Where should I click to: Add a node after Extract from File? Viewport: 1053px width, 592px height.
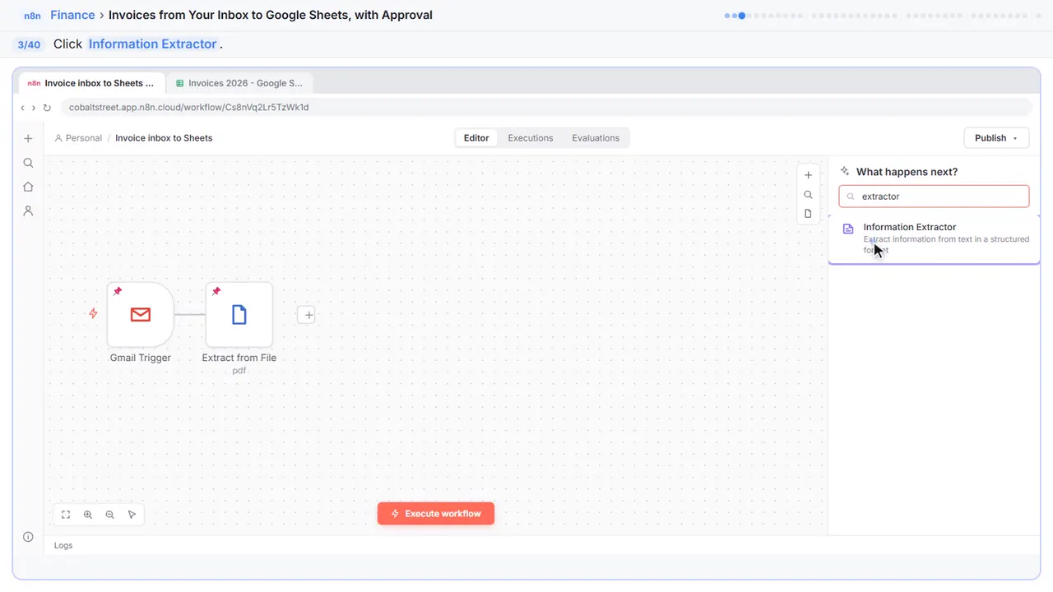pos(306,315)
